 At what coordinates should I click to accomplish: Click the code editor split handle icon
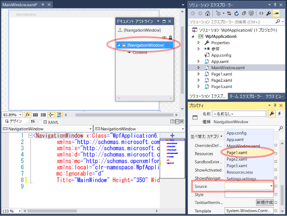(x=172, y=136)
